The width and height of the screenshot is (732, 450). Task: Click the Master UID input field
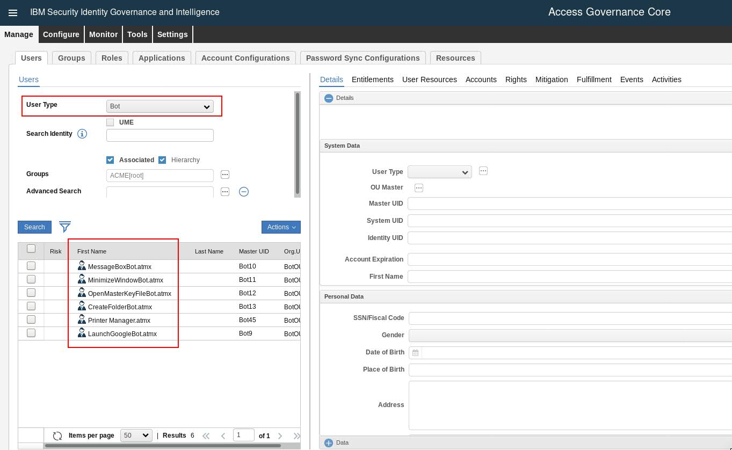[570, 204]
